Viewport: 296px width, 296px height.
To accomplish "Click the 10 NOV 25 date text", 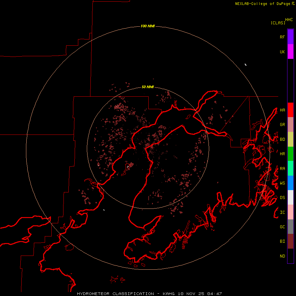I will pyautogui.click(x=191, y=294).
